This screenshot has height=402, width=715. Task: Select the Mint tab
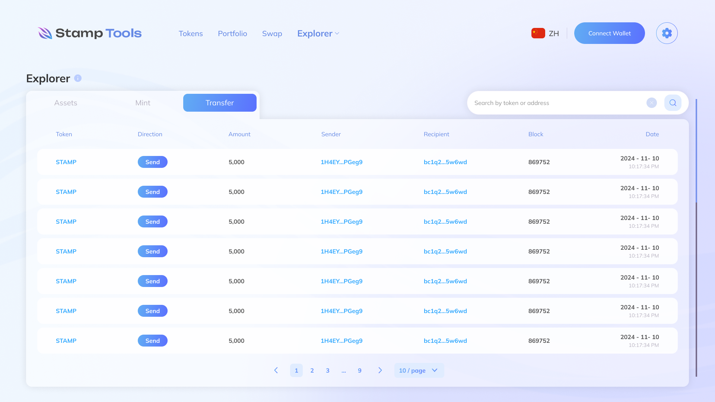point(143,103)
